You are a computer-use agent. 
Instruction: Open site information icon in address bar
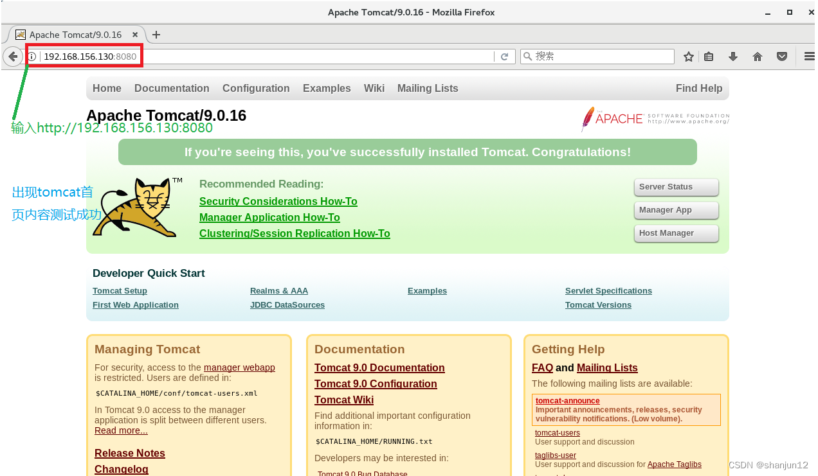(32, 57)
